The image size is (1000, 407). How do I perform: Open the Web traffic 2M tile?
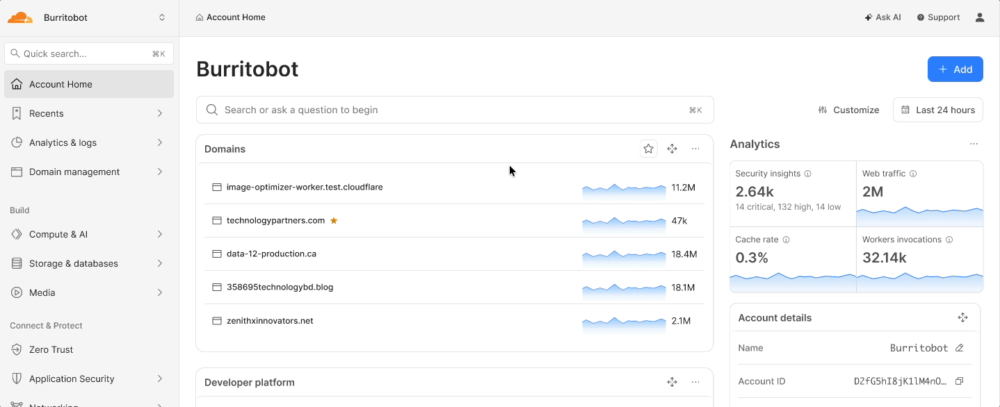(x=920, y=194)
